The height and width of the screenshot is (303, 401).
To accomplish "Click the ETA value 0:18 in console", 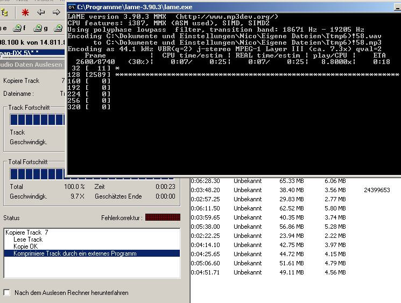I will 381,62.
